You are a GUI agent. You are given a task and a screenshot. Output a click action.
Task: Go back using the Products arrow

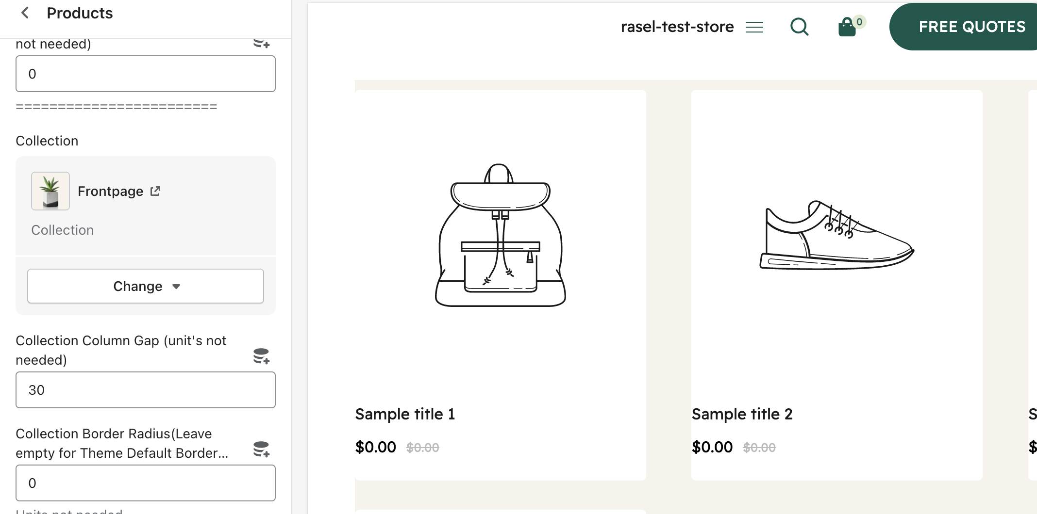[x=25, y=13]
